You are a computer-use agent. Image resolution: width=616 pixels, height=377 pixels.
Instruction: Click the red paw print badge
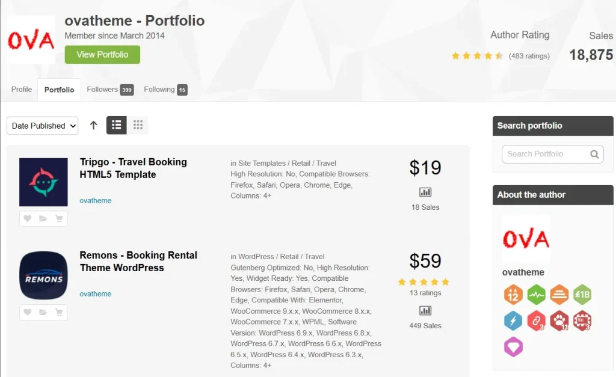[559, 320]
